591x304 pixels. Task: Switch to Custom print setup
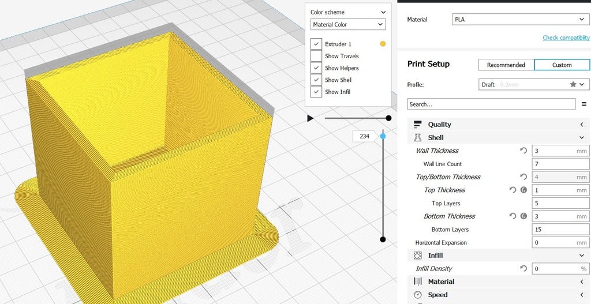pos(562,65)
